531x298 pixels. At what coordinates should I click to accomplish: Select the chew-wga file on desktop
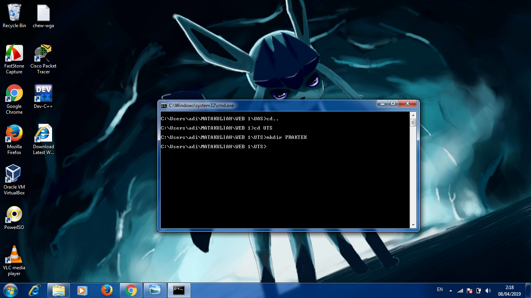[44, 16]
